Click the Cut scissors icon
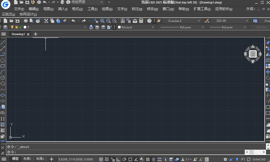The height and width of the screenshot is (162, 270). 46,21
